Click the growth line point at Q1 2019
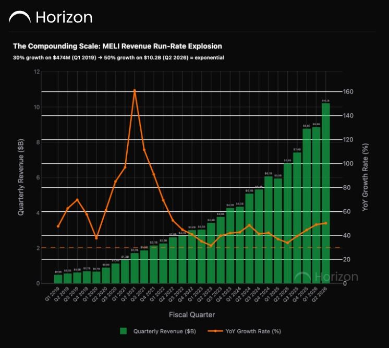The height and width of the screenshot is (348, 389). 58,226
